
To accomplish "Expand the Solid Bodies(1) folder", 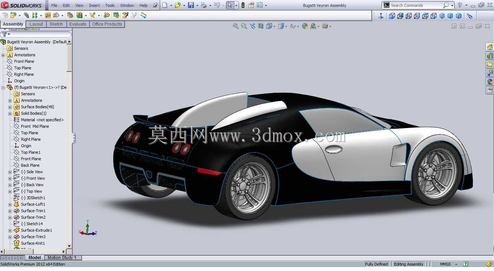I will (x=10, y=114).
